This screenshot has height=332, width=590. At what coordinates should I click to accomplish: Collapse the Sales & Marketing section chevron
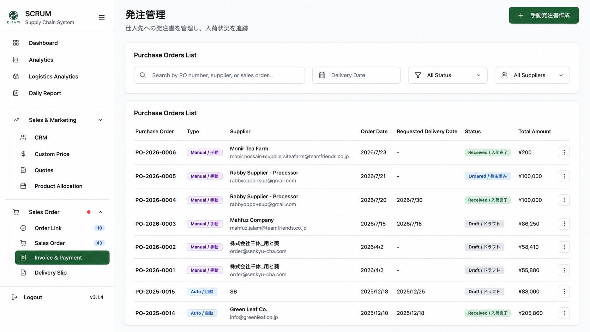click(x=100, y=120)
